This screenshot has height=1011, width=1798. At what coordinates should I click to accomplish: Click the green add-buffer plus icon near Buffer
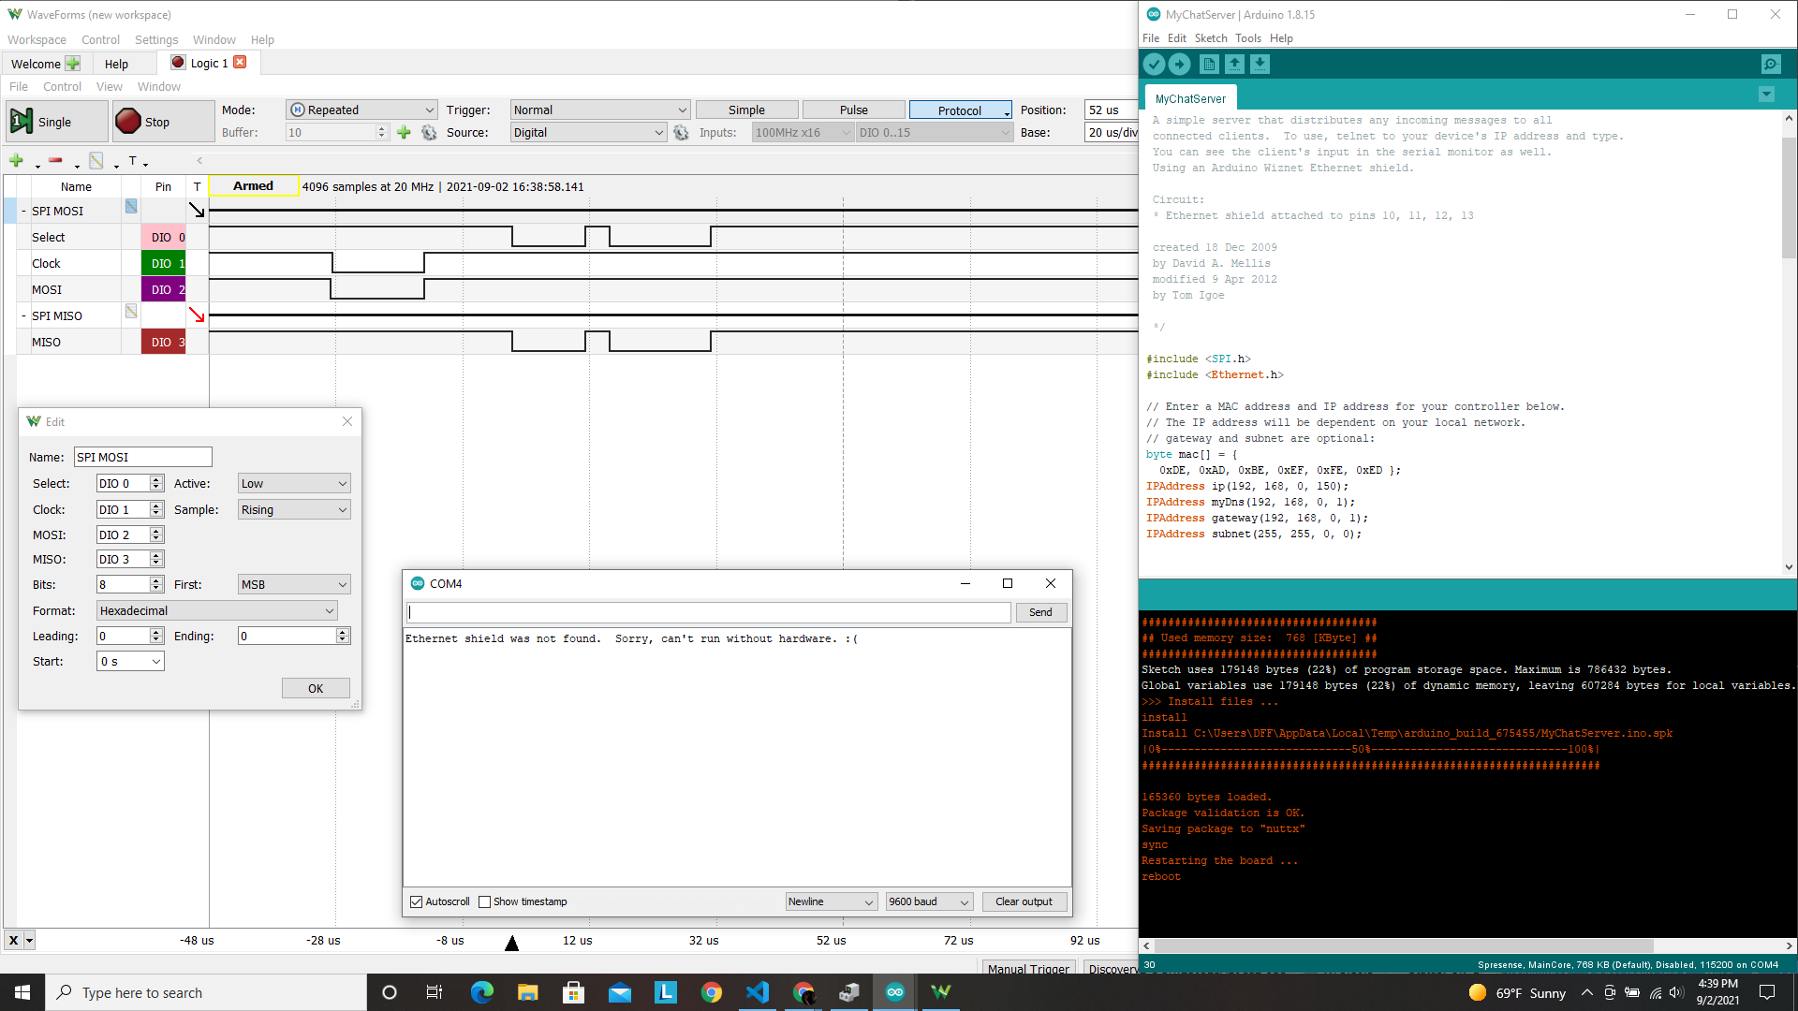404,133
